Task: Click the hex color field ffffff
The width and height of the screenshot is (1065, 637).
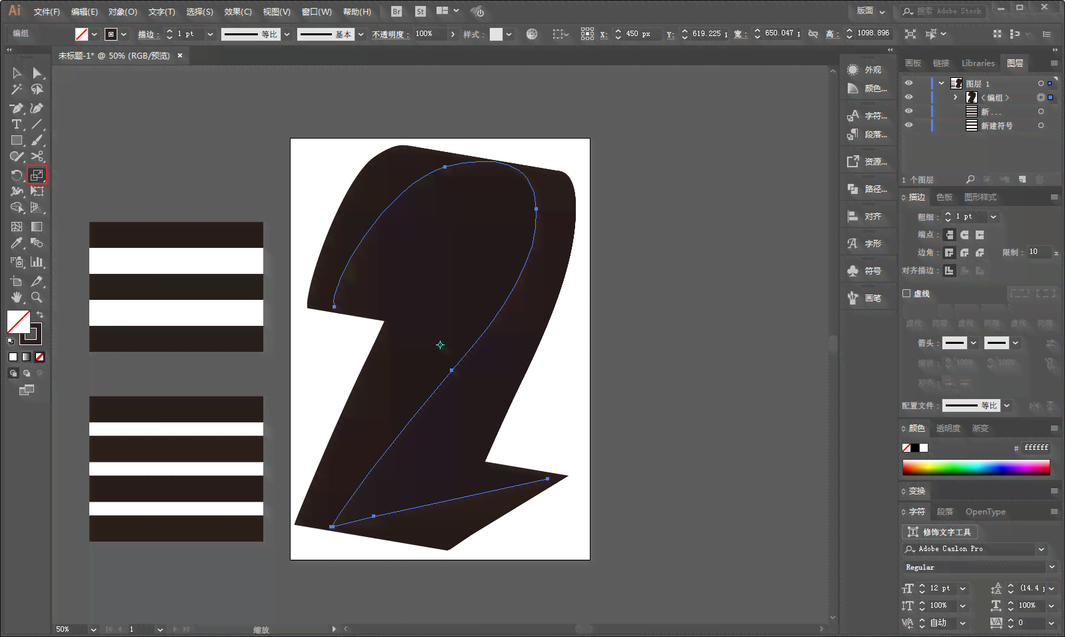Action: point(1036,448)
